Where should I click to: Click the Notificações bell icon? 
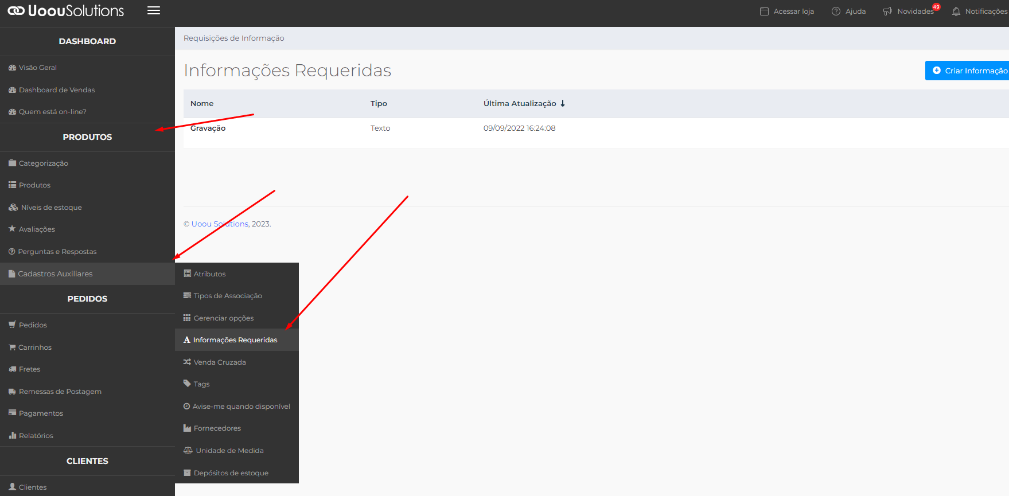coord(956,11)
